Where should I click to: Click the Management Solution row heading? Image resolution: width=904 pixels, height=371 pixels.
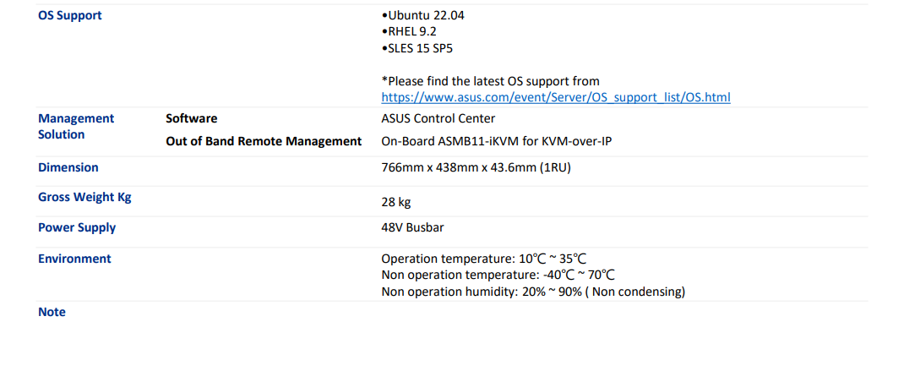[x=76, y=126]
